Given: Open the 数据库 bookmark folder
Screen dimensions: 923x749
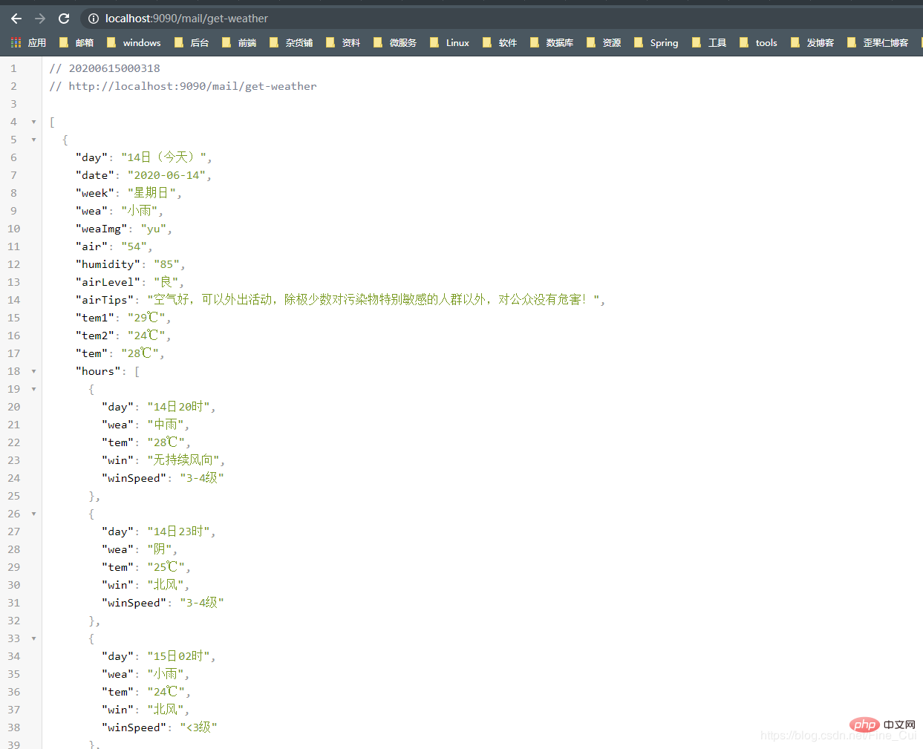Looking at the screenshot, I should coord(552,43).
